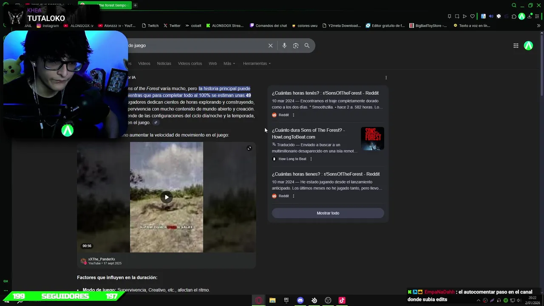This screenshot has width=544, height=306.
Task: Switch to the Videos cortos tab
Action: [x=190, y=63]
